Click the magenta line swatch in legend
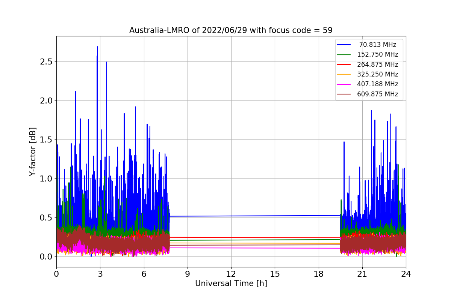The image size is (451, 300). [344, 84]
